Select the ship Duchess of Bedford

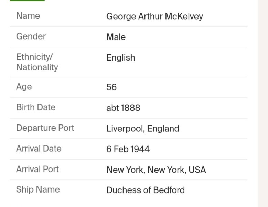(146, 190)
